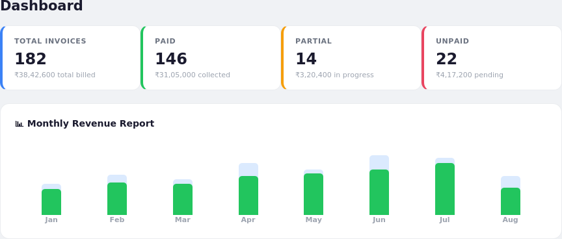Screen dimensions: 562x239
Task: Click the May month label
Action: [314, 220]
